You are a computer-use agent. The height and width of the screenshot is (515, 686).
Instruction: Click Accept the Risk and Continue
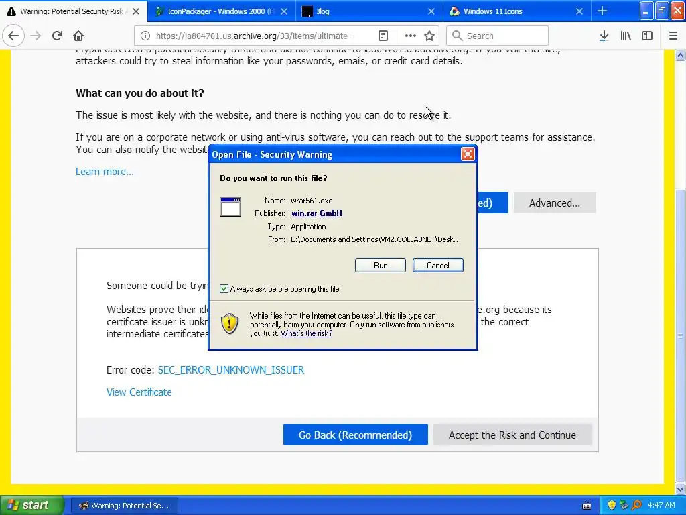[x=512, y=435]
